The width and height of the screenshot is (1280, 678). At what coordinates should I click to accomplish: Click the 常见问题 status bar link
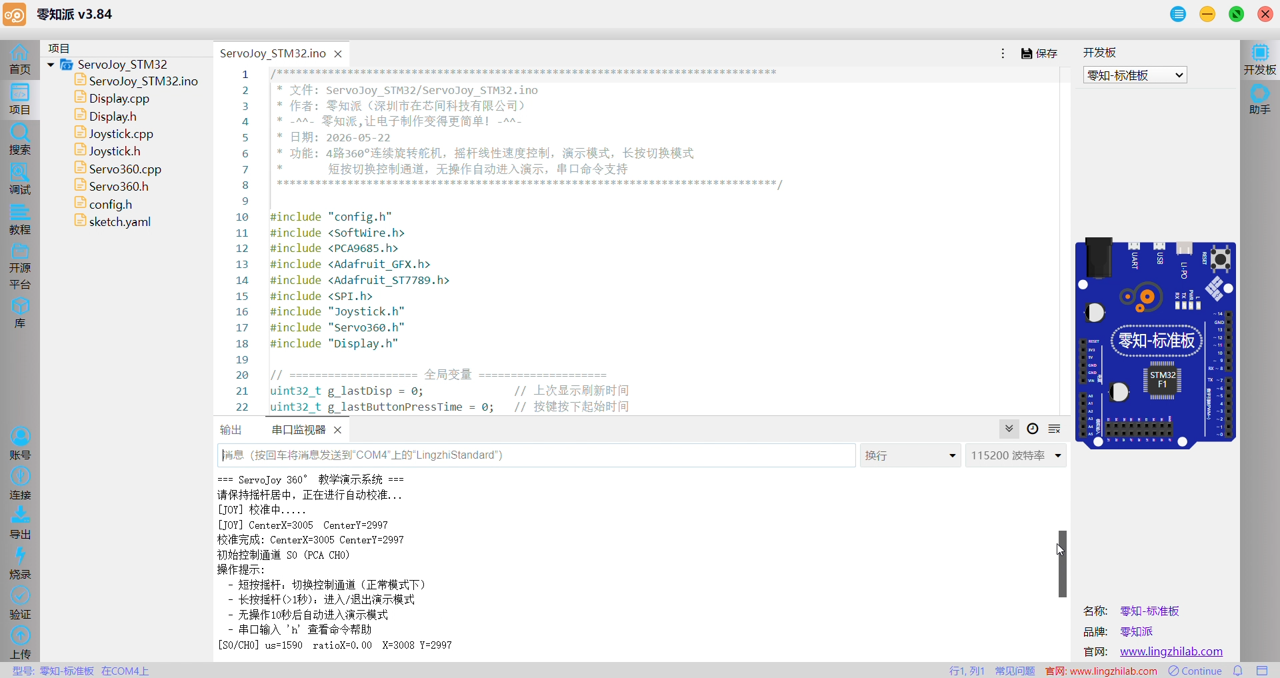coord(1015,671)
